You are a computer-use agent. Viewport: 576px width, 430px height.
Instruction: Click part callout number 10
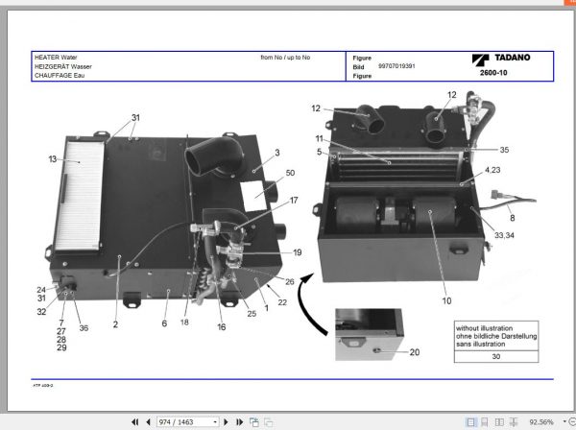click(x=446, y=300)
